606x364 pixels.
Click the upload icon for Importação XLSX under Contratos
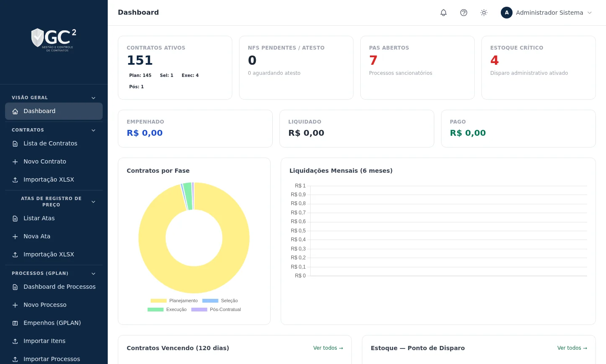click(15, 180)
